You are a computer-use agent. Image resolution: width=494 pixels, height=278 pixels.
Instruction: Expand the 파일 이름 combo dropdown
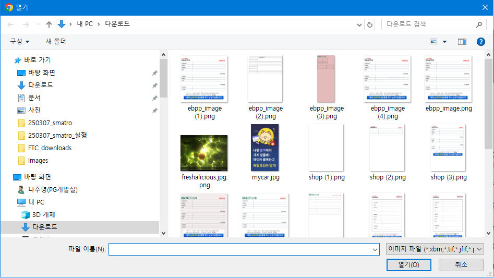[375, 249]
